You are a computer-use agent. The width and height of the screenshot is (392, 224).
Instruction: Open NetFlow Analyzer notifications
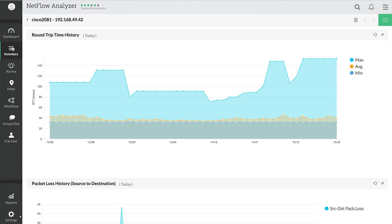(371, 7)
